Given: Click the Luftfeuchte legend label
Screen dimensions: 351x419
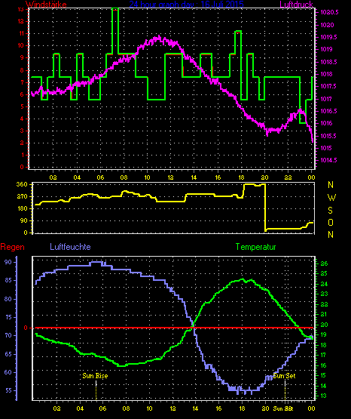Looking at the screenshot, I should (x=70, y=247).
